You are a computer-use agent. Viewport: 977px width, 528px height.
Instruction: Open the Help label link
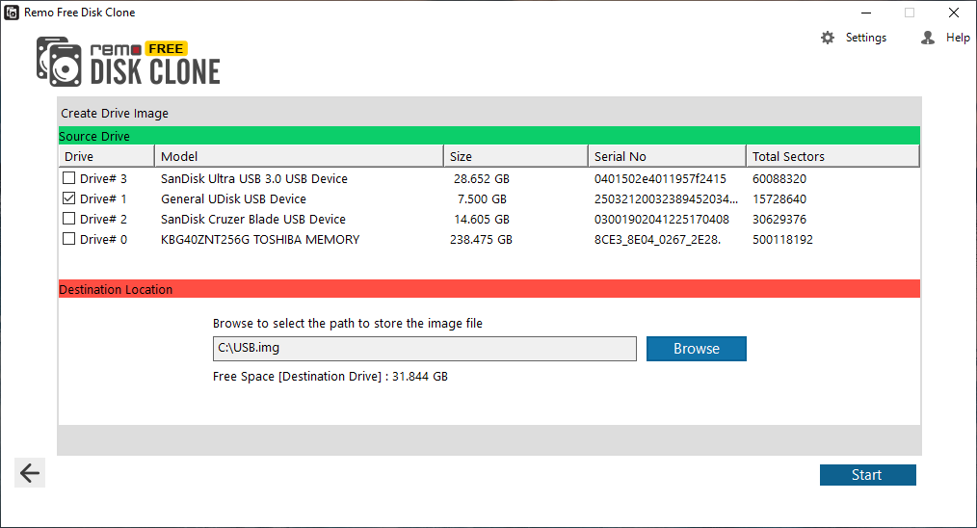[x=958, y=38]
